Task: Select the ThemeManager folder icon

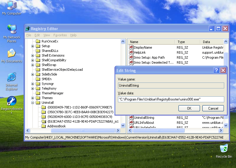Action: [x=38, y=93]
